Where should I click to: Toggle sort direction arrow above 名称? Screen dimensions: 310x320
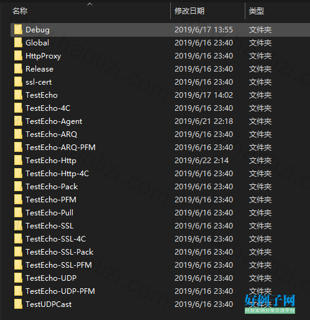coord(89,4)
